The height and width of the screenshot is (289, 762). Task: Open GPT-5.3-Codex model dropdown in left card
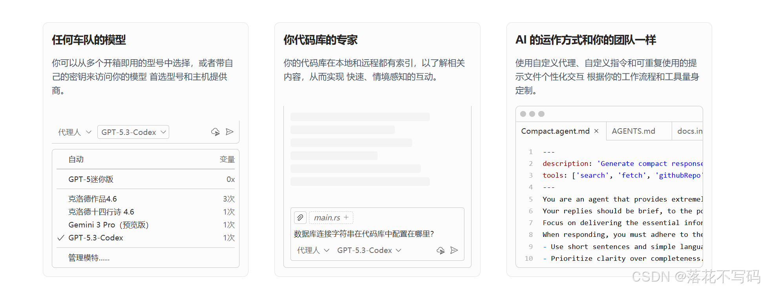pyautogui.click(x=133, y=132)
